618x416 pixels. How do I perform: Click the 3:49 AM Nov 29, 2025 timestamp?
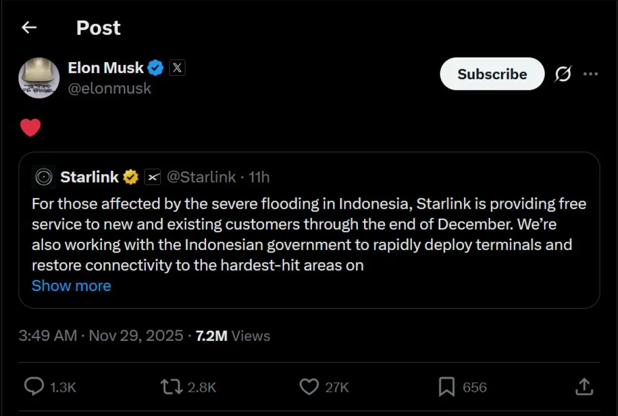coord(101,336)
